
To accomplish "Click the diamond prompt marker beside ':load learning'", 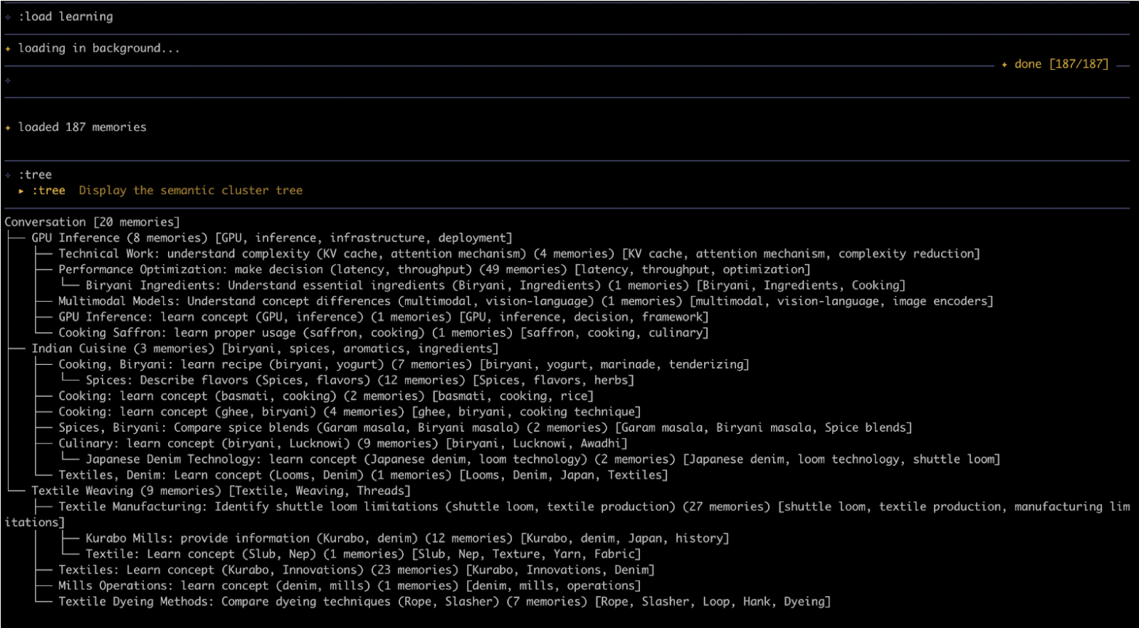I will (9, 16).
